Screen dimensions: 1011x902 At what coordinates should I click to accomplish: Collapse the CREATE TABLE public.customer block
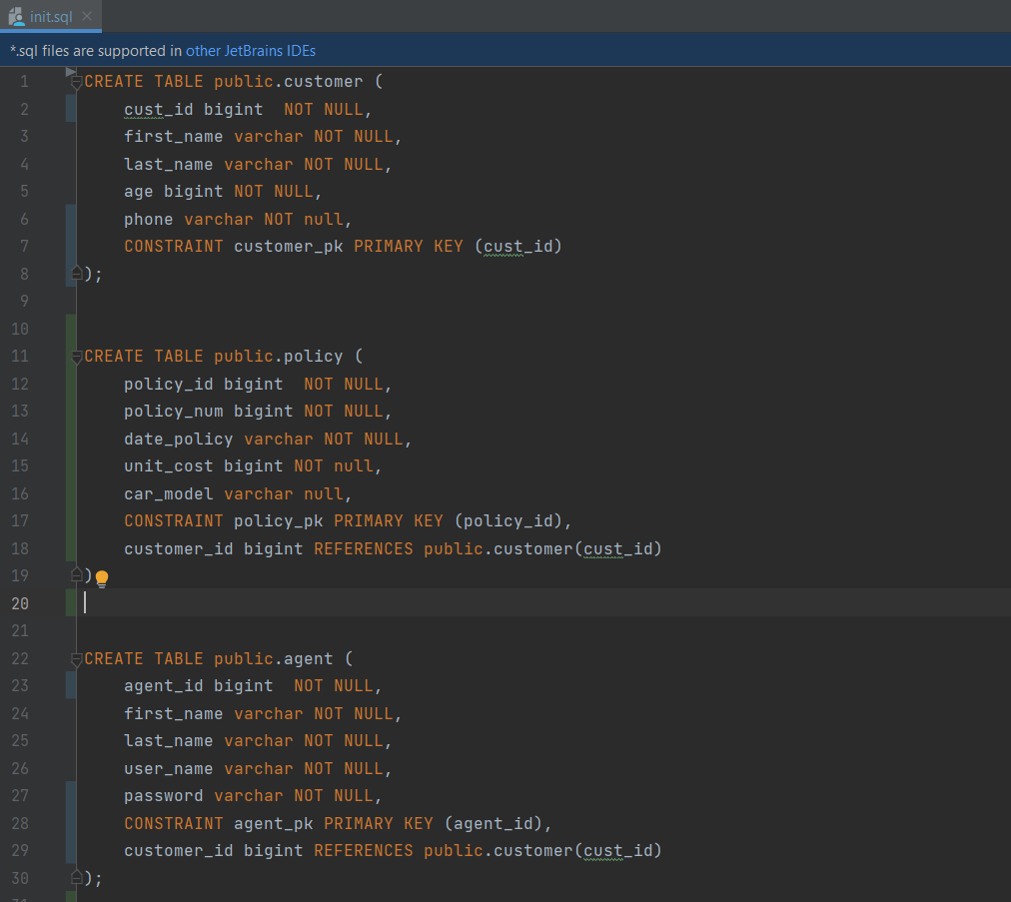(76, 82)
